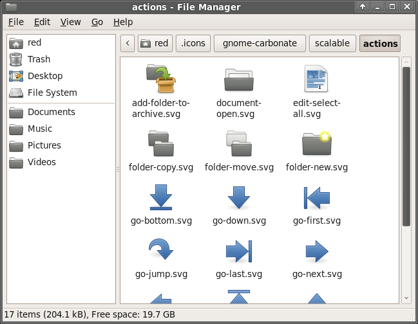The image size is (418, 324).
Task: Click the path bar back chevron
Action: (128, 43)
